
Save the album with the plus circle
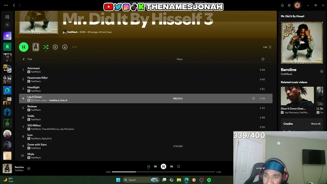click(x=55, y=47)
